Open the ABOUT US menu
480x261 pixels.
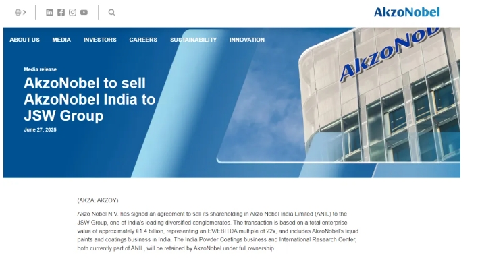point(24,40)
